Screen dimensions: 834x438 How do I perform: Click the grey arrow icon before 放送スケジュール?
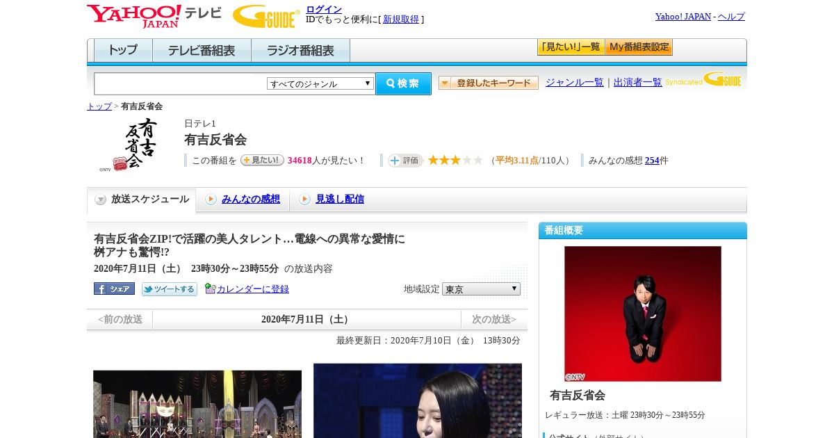[x=101, y=200]
